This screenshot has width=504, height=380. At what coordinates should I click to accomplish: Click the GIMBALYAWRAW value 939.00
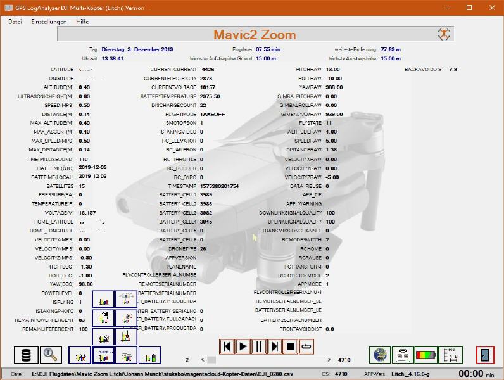(334, 114)
